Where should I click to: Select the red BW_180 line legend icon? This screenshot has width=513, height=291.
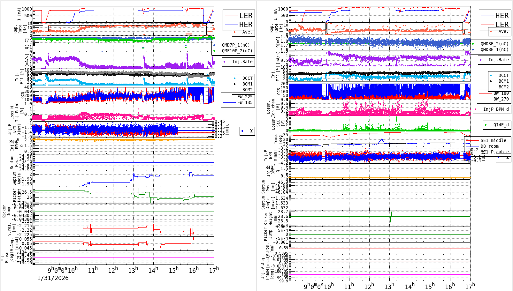click(x=485, y=93)
